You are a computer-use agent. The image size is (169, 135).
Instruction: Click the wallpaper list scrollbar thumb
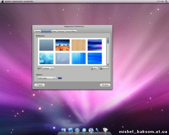[x=108, y=42]
